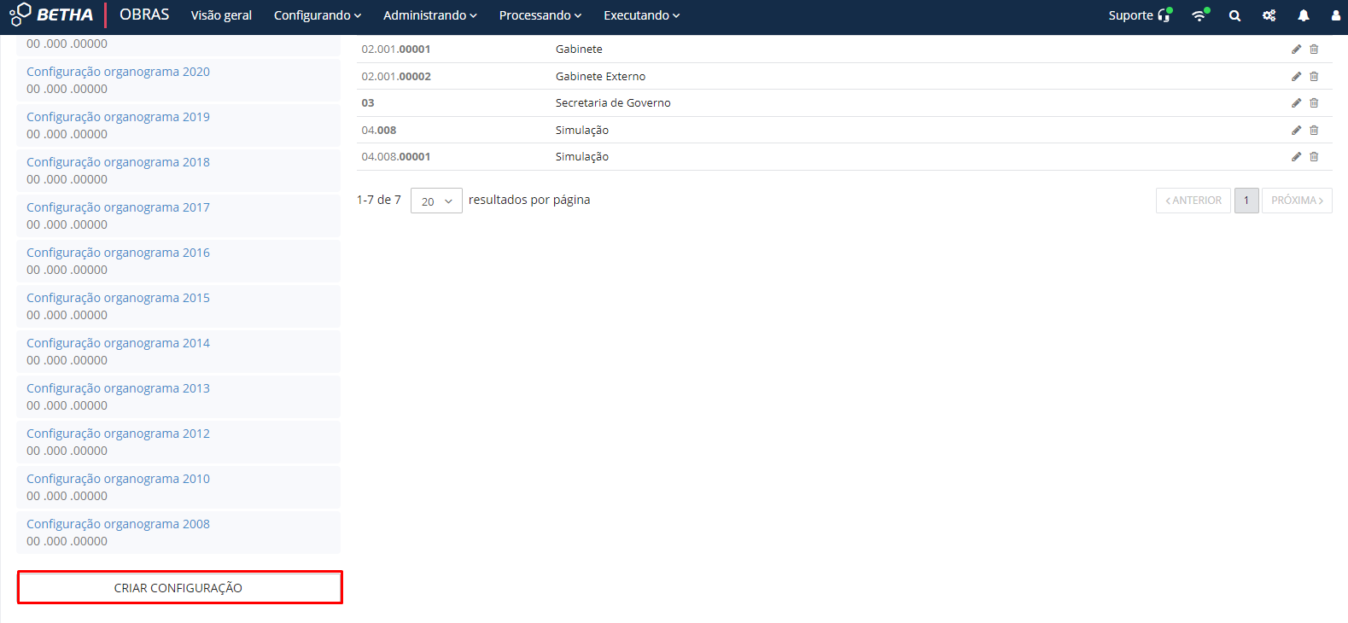The height and width of the screenshot is (623, 1348).
Task: Open the Administrando menu
Action: pyautogui.click(x=430, y=15)
